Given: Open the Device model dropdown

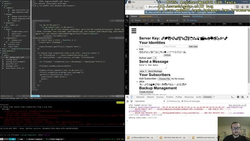Looking at the screenshot, I should pyautogui.click(x=149, y=16).
